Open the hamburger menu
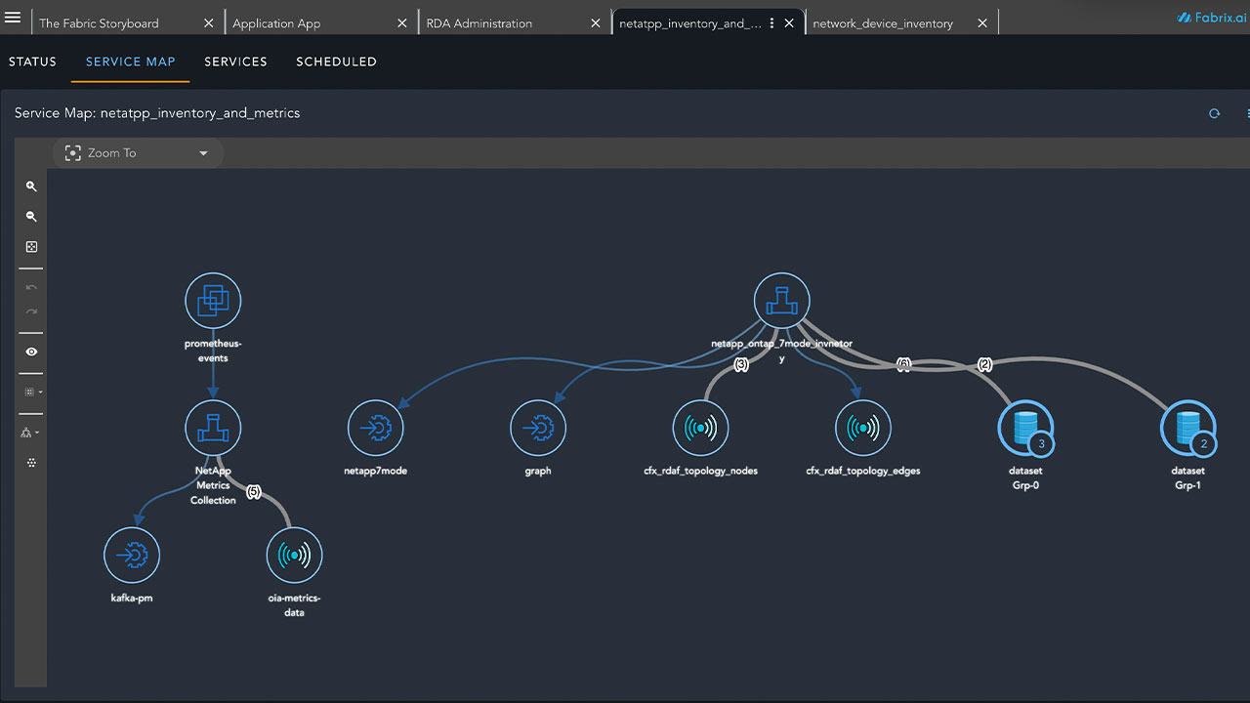Image resolution: width=1250 pixels, height=703 pixels. (13, 18)
